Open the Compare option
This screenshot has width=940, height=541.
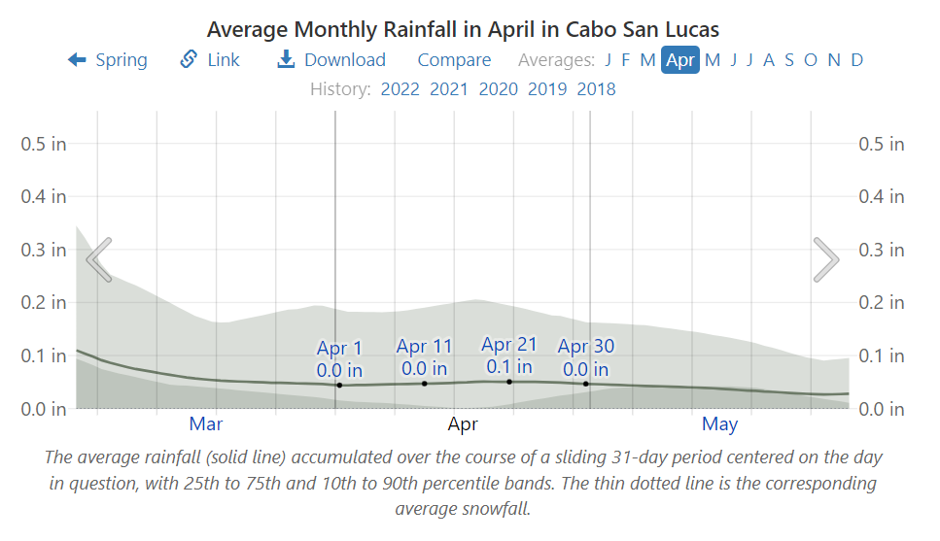click(x=454, y=60)
